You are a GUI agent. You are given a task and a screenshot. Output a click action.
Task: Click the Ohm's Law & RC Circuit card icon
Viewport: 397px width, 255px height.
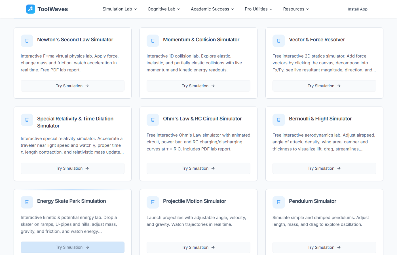coord(153,120)
